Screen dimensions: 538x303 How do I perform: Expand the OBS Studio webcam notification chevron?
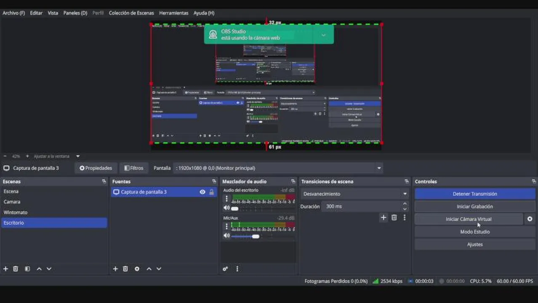tap(323, 35)
